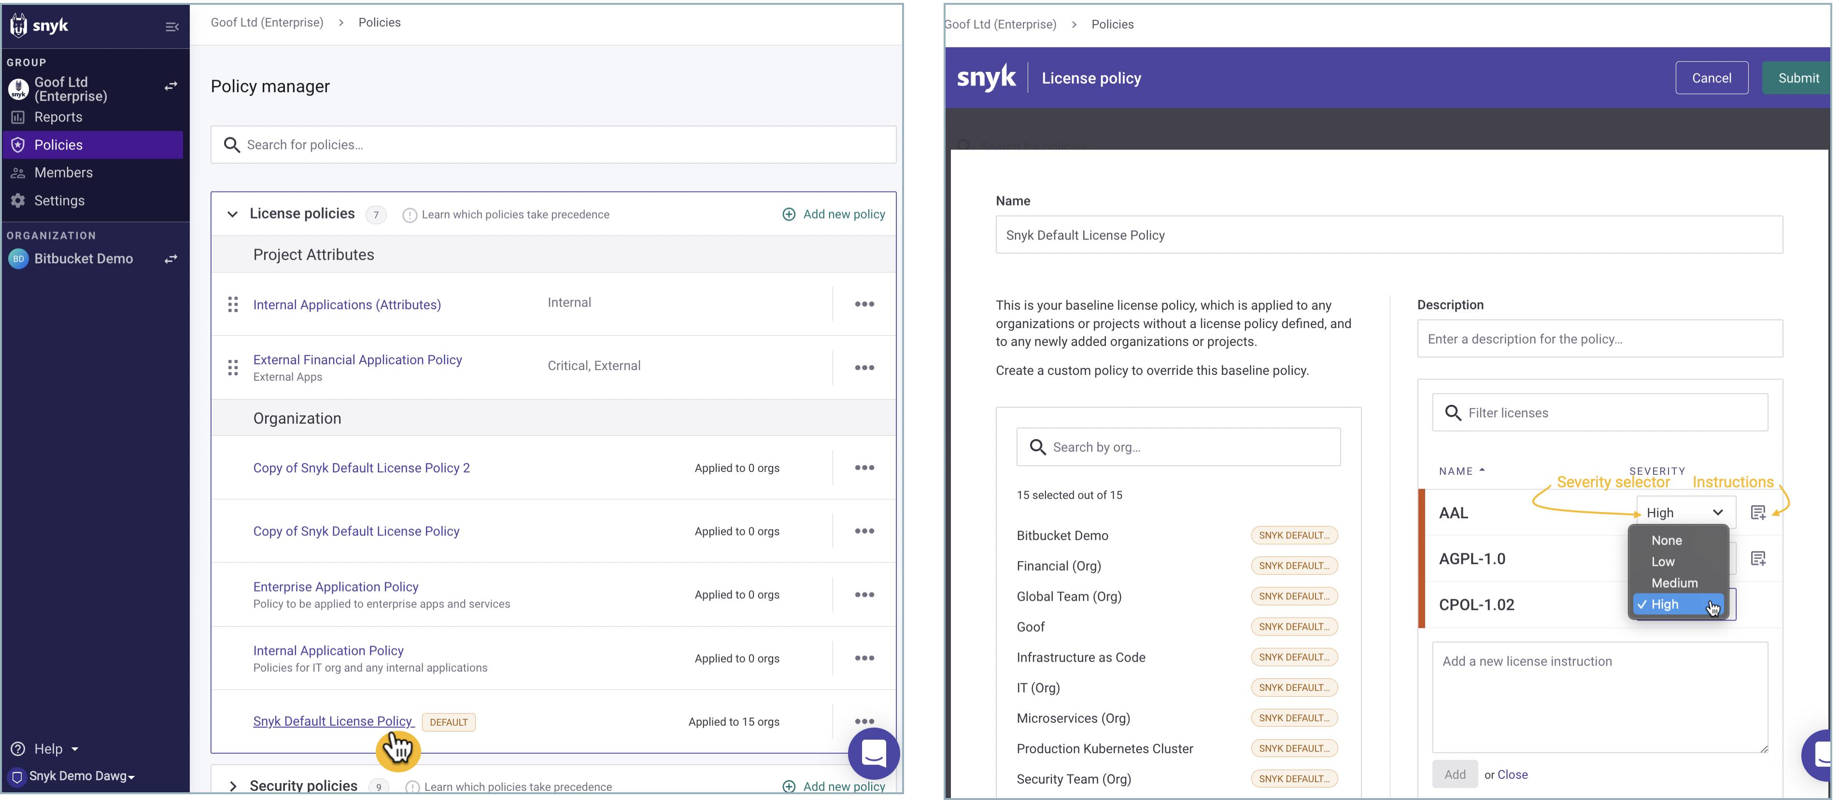
Task: Collapse the License policies section
Action: (x=232, y=214)
